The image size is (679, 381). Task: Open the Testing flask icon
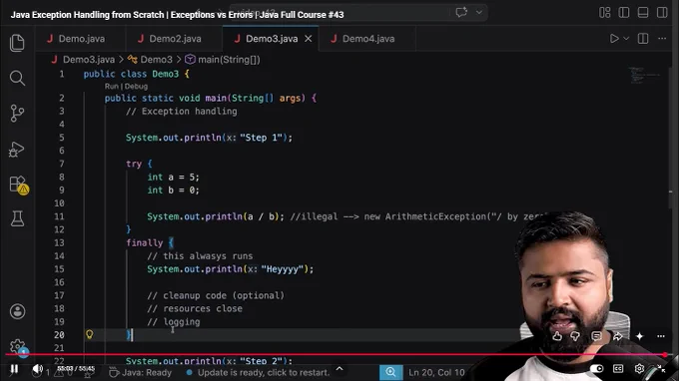(17, 218)
